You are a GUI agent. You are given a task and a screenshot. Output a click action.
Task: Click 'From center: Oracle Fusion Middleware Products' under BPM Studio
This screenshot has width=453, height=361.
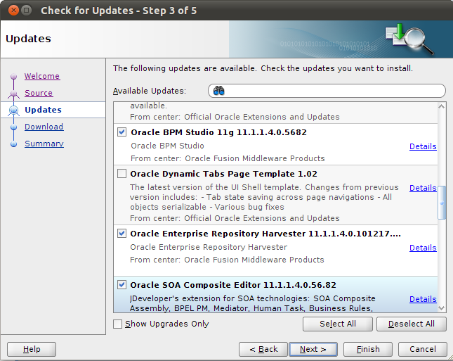(x=228, y=158)
